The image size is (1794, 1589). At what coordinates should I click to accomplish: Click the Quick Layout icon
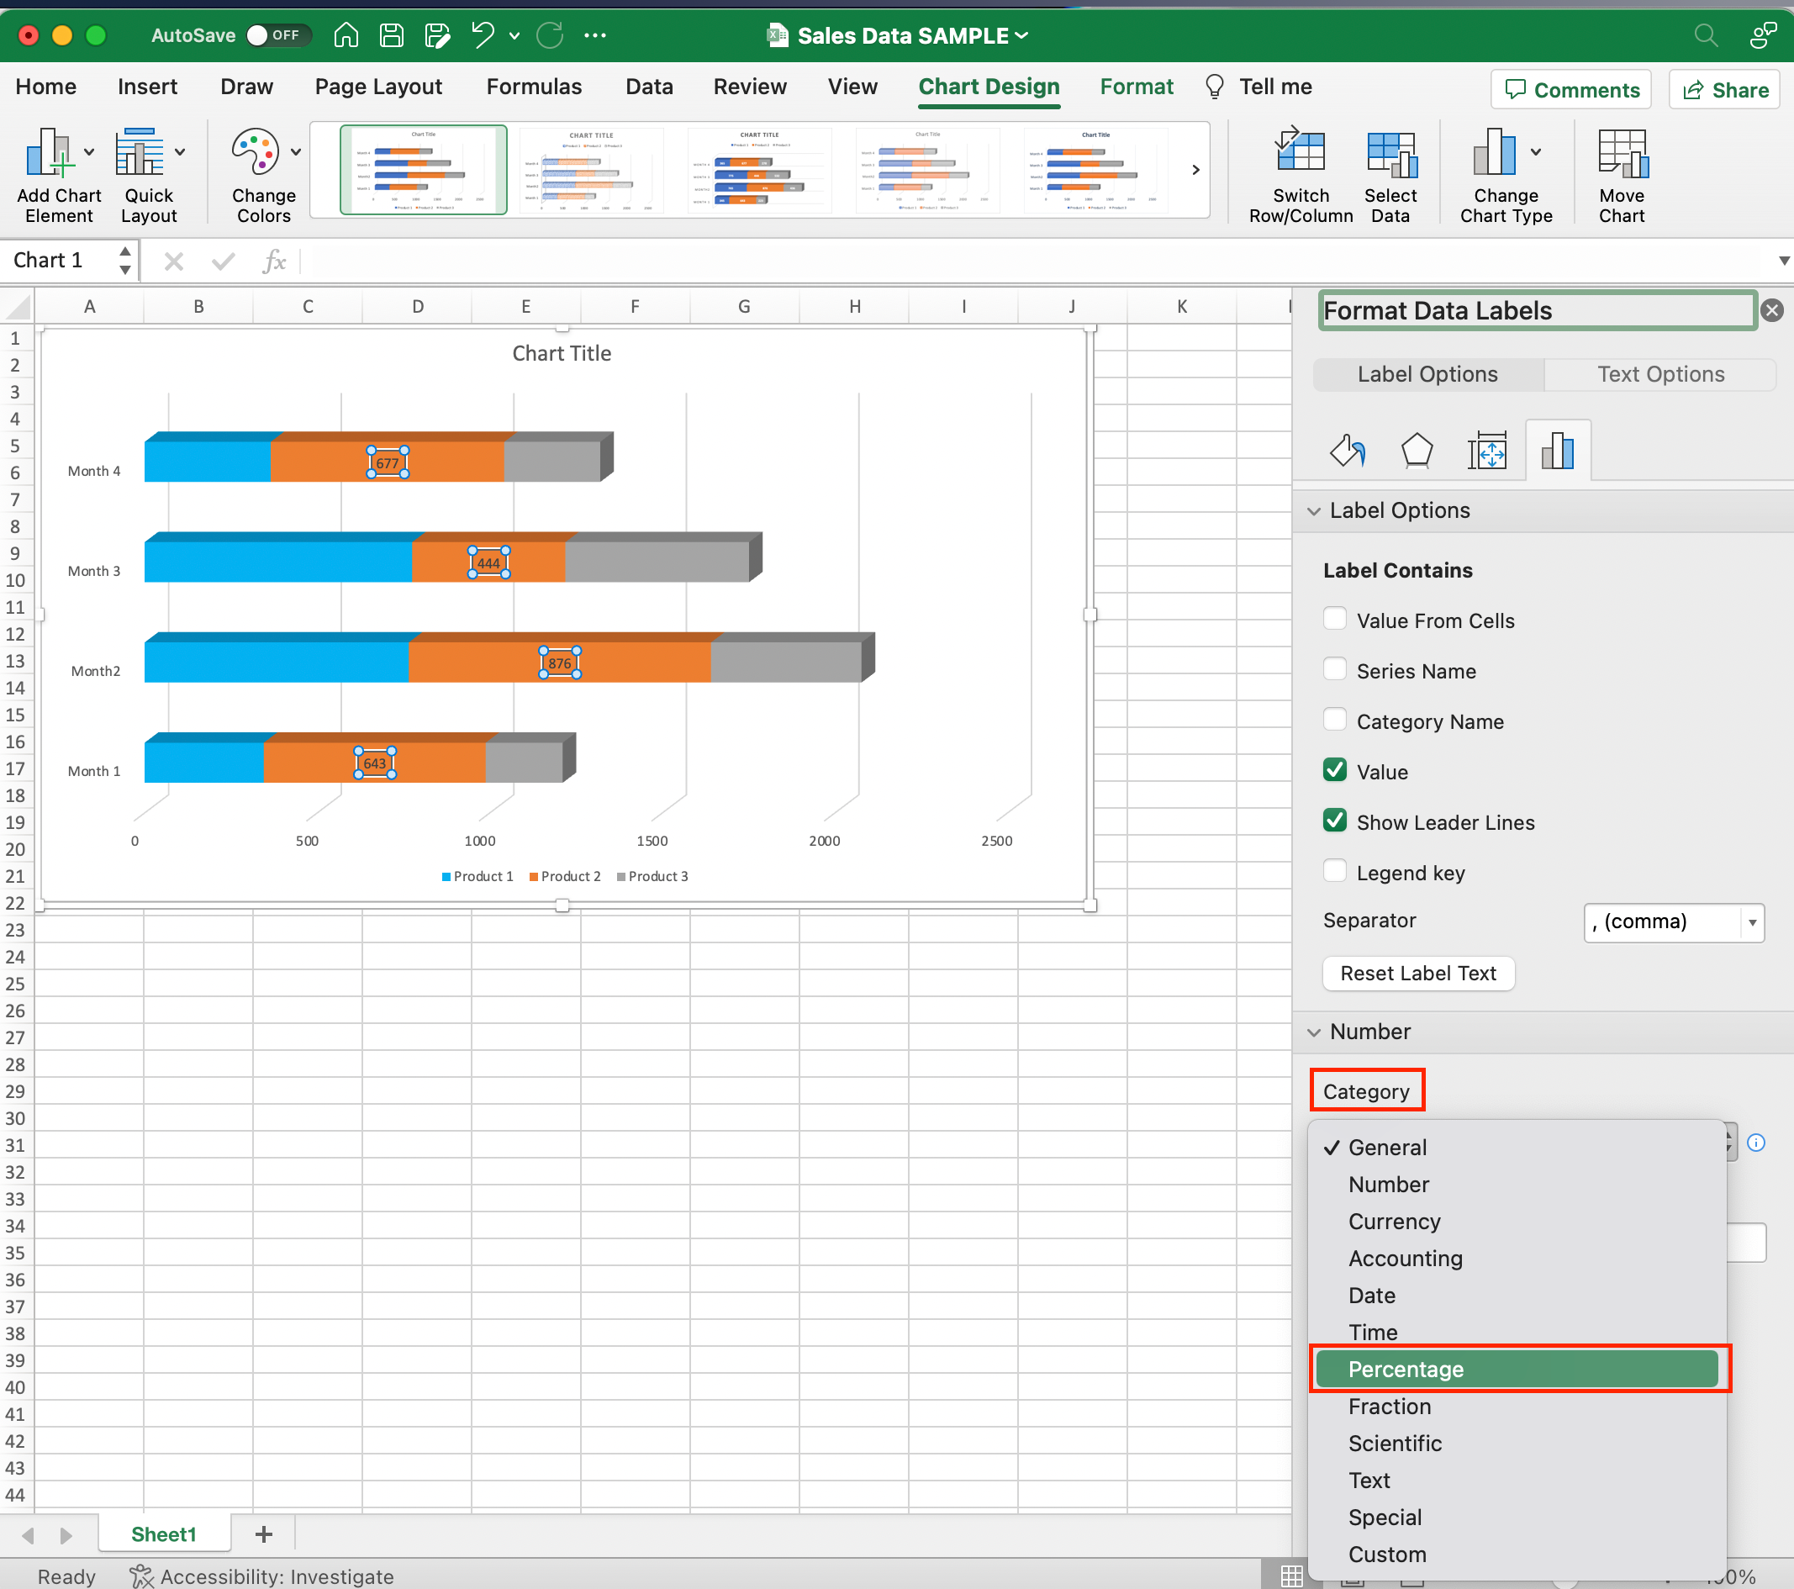[139, 152]
